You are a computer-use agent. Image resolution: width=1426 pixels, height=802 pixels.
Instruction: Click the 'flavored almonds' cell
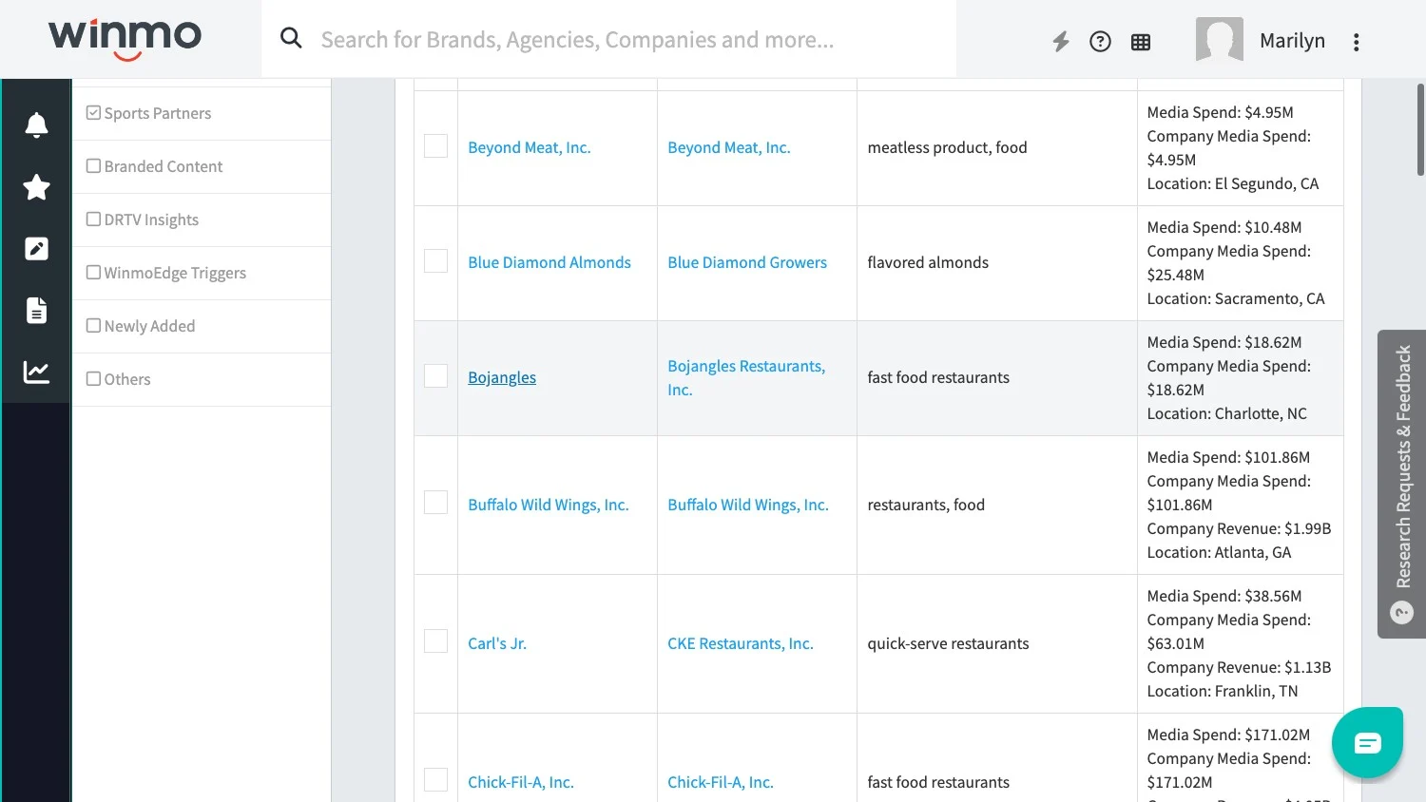(996, 262)
